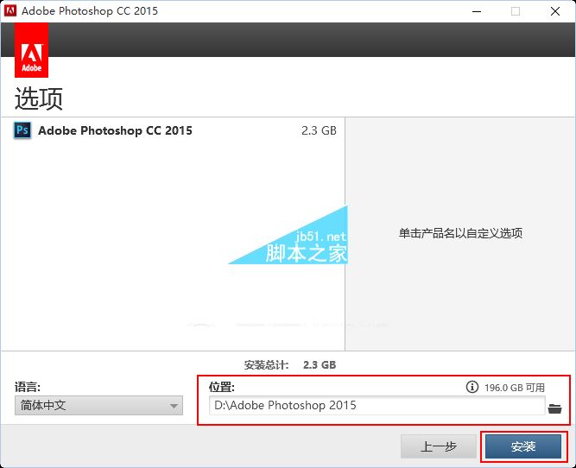Close the installer window

click(555, 11)
